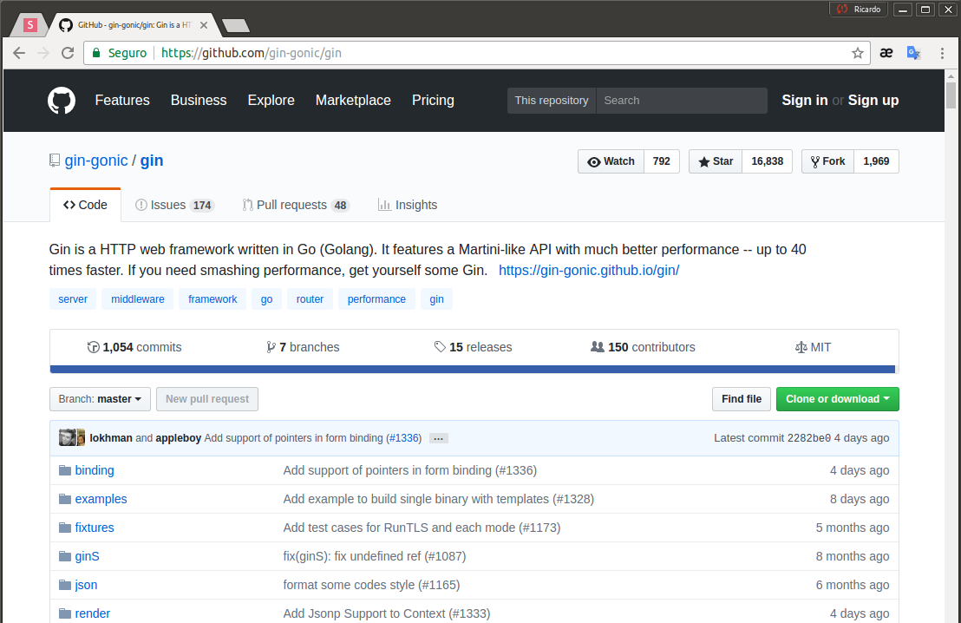View the MIT license
The width and height of the screenshot is (961, 623).
(813, 347)
